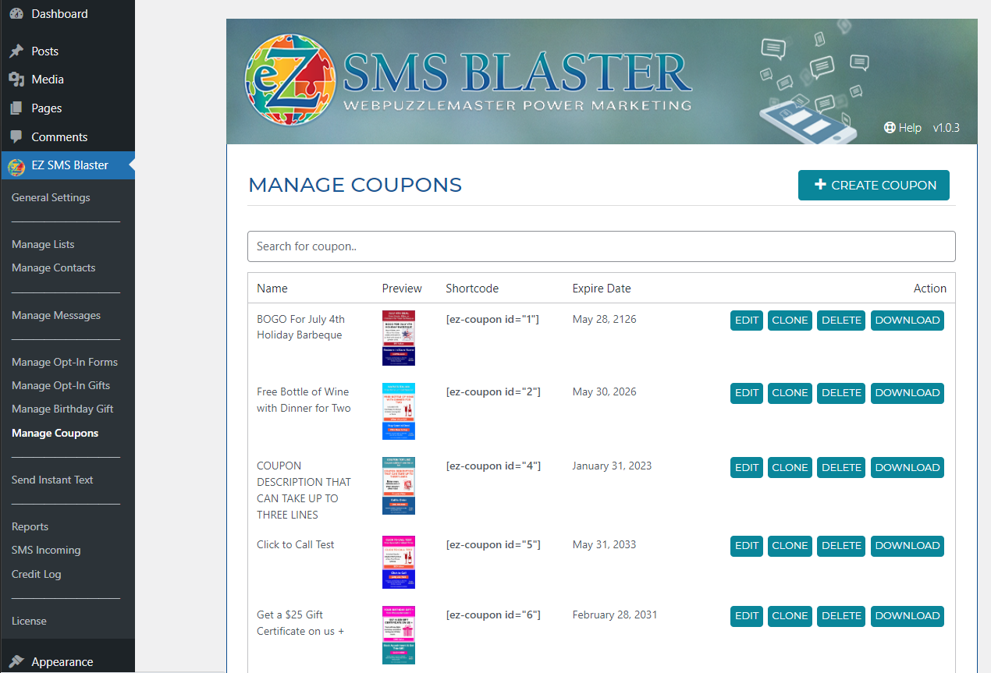Screen dimensions: 991x673
Task: Open Credit Log page
Action: pyautogui.click(x=36, y=575)
